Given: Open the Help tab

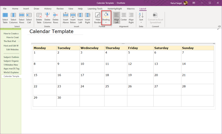Looking at the screenshot, I should 80,9.
